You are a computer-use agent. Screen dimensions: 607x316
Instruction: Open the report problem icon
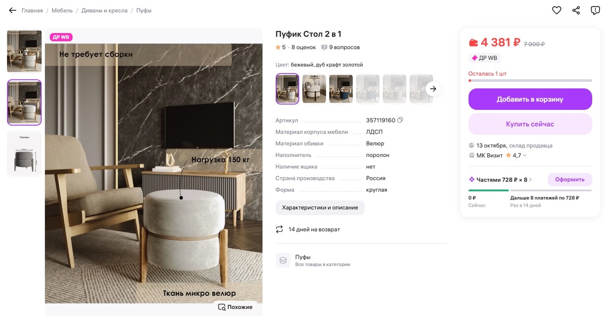595,10
